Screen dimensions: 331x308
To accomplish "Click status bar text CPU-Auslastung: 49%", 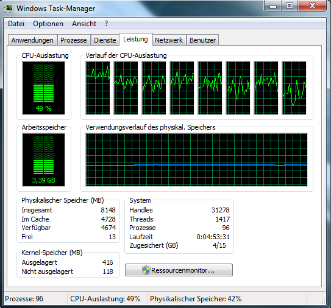I will click(x=105, y=299).
